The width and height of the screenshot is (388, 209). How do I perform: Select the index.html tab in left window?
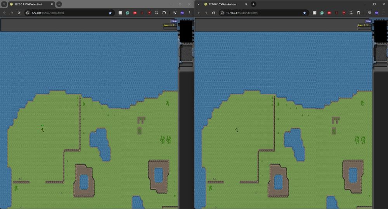(31, 4)
